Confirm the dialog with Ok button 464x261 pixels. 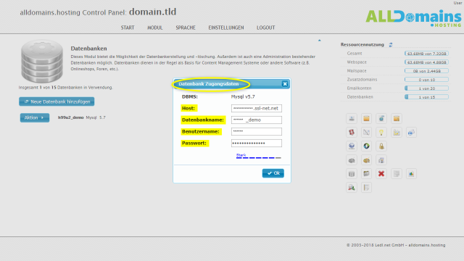[273, 173]
